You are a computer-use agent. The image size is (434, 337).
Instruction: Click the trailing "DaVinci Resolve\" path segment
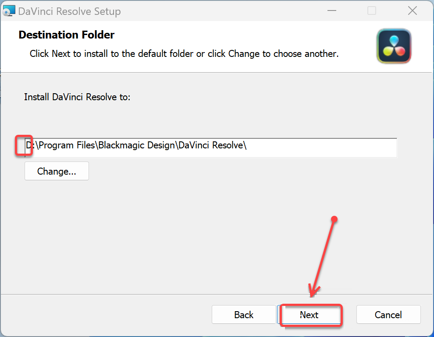pos(213,146)
